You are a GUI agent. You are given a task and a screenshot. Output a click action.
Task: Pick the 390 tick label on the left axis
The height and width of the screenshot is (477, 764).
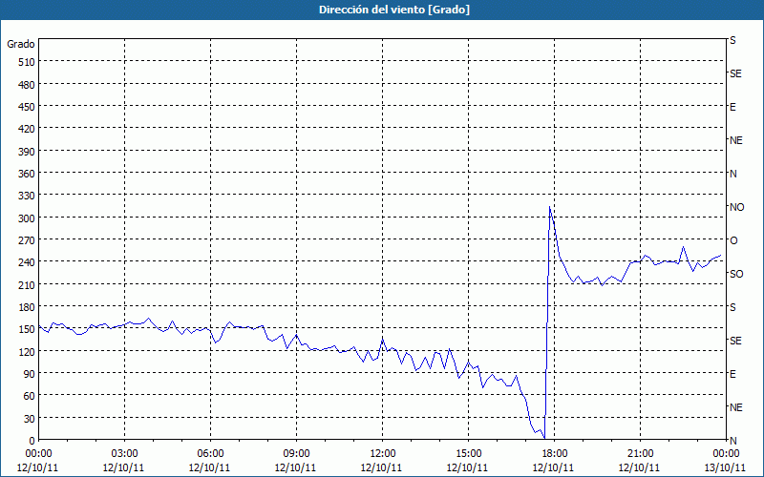(x=27, y=152)
